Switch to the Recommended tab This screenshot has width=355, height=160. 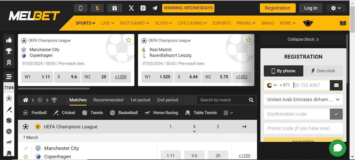tap(108, 100)
